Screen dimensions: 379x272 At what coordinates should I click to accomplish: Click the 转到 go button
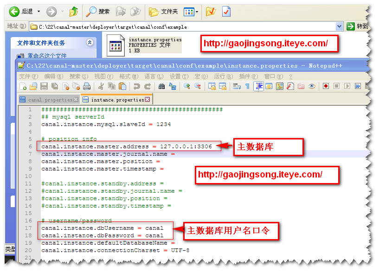(357, 26)
